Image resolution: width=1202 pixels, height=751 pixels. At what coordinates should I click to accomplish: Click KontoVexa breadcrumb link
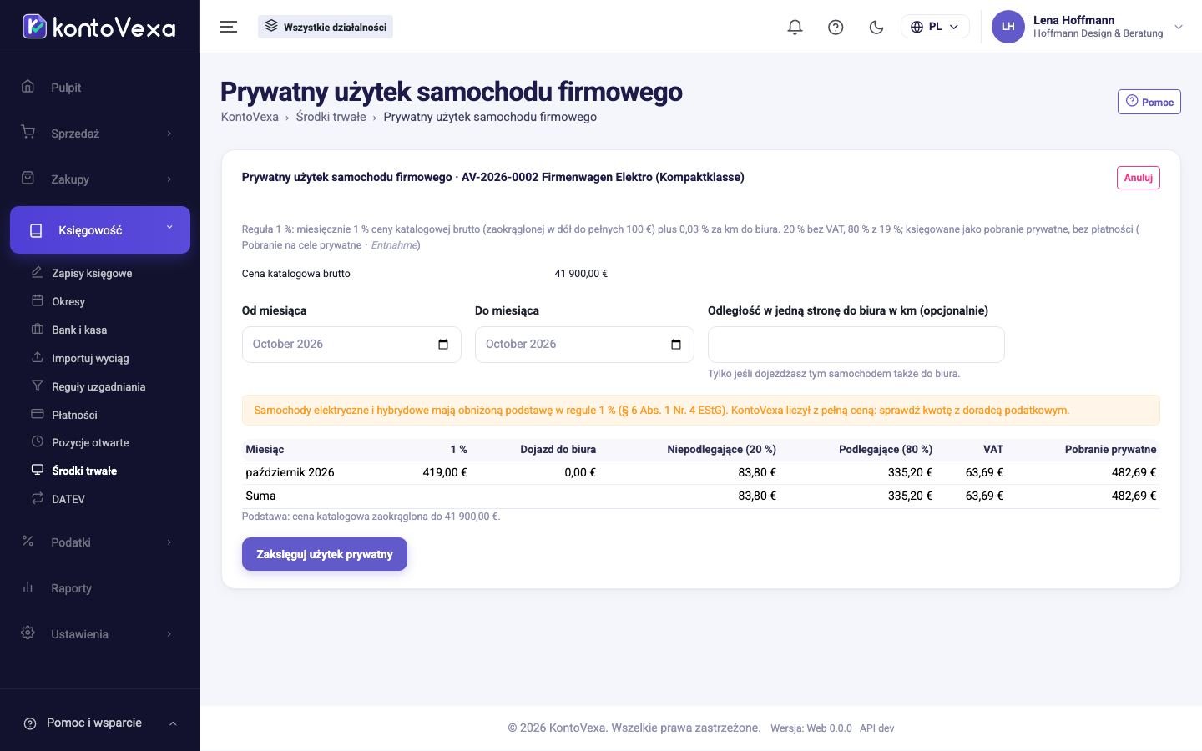(250, 117)
